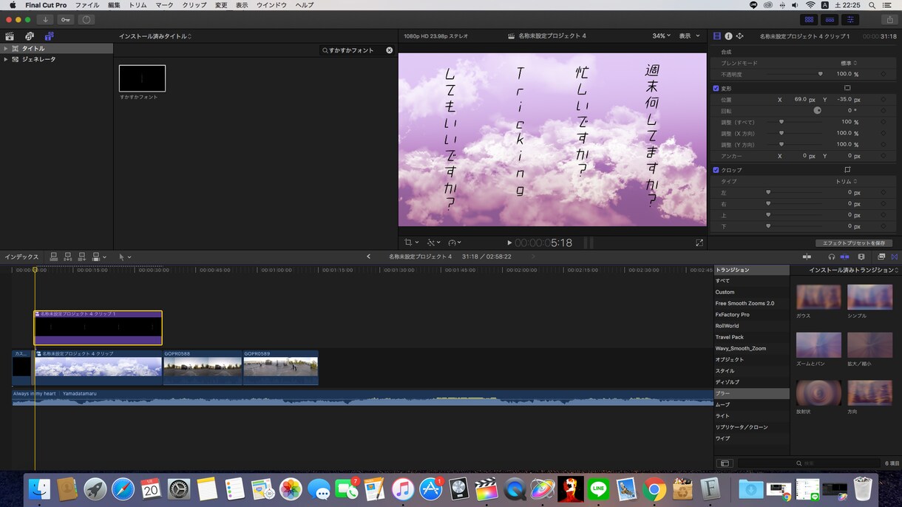Screen dimensions: 902x507
Task: Toggle the 変形 transform checkbox
Action: [x=716, y=88]
